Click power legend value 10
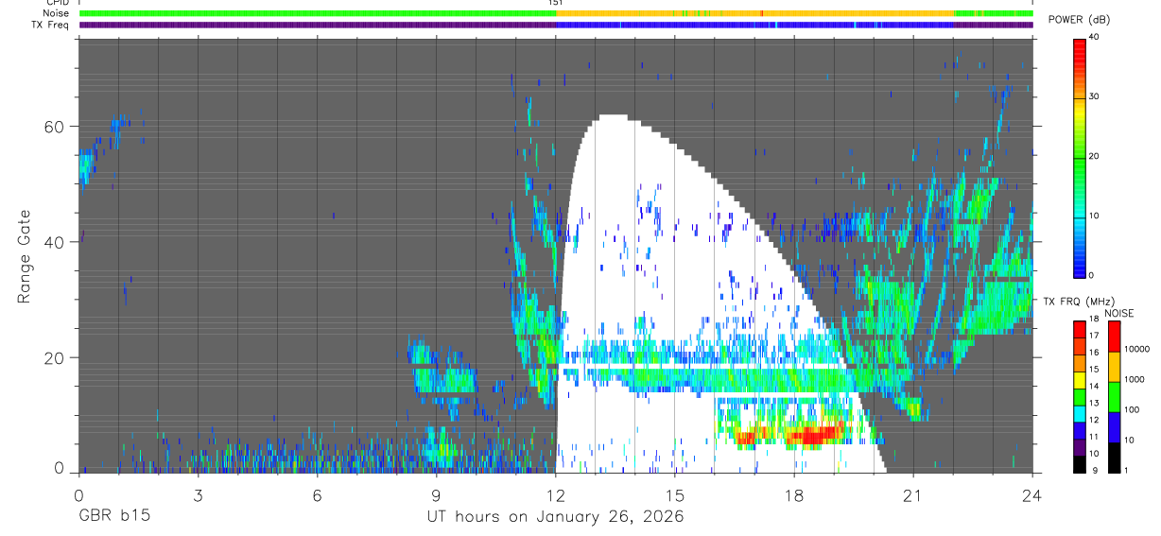1161x536 pixels. pos(1095,216)
